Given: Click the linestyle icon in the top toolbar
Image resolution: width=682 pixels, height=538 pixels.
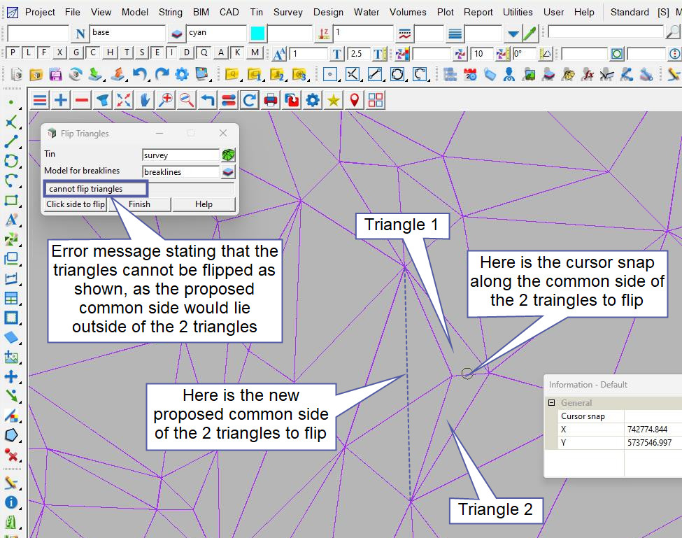Looking at the screenshot, I should pos(404,34).
